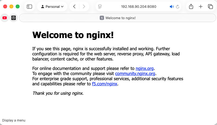Close the Safari window with red button
Image resolution: width=217 pixels, height=125 pixels.
(5, 6)
